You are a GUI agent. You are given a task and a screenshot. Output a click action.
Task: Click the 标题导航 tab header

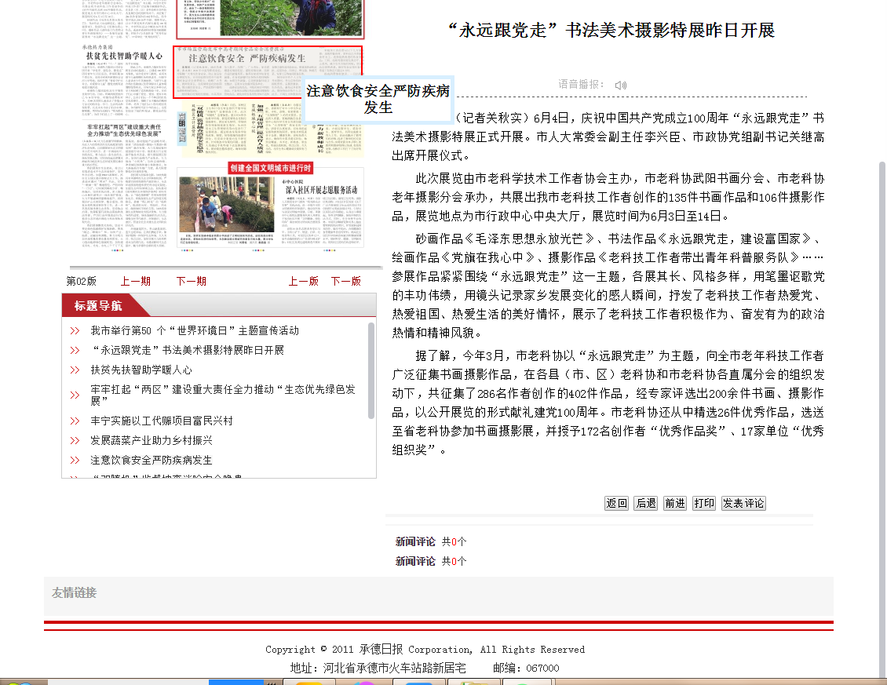pyautogui.click(x=99, y=306)
